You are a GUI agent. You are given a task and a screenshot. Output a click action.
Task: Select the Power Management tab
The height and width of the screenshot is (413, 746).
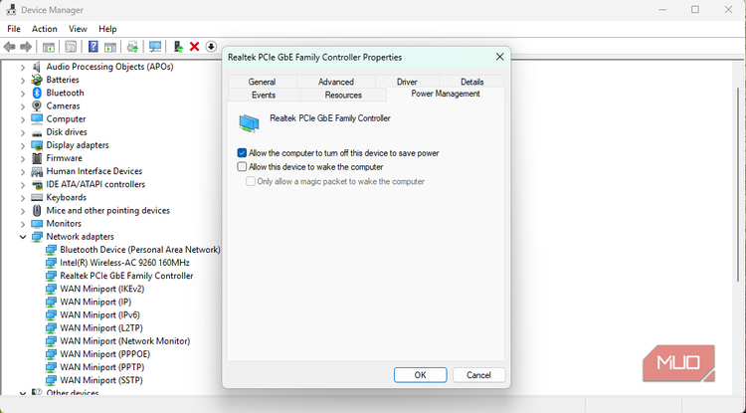[x=446, y=94]
